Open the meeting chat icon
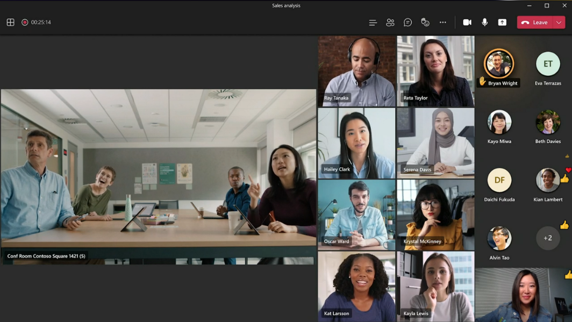This screenshot has width=572, height=322. point(408,23)
